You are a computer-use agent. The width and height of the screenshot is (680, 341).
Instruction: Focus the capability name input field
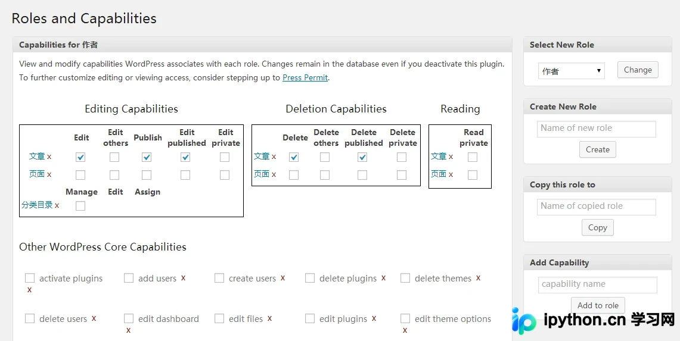(x=597, y=284)
